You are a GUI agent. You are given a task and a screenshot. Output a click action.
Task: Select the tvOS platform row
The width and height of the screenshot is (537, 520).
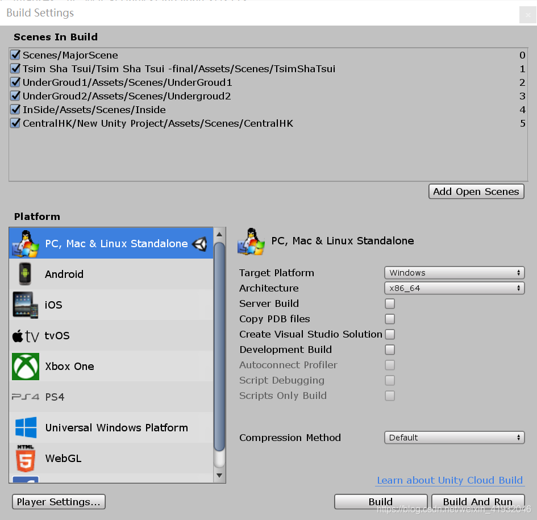111,335
